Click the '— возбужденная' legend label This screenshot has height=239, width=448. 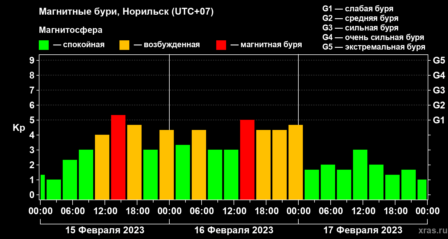coord(167,45)
